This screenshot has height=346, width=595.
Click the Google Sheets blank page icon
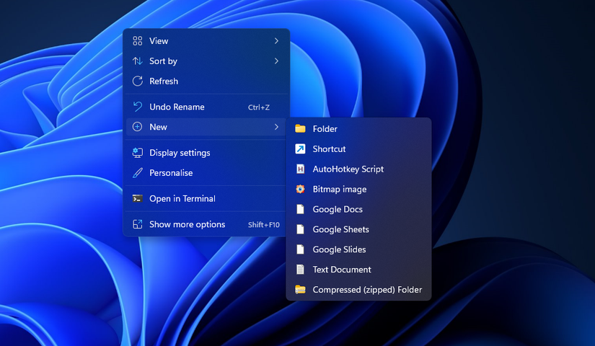tap(300, 229)
